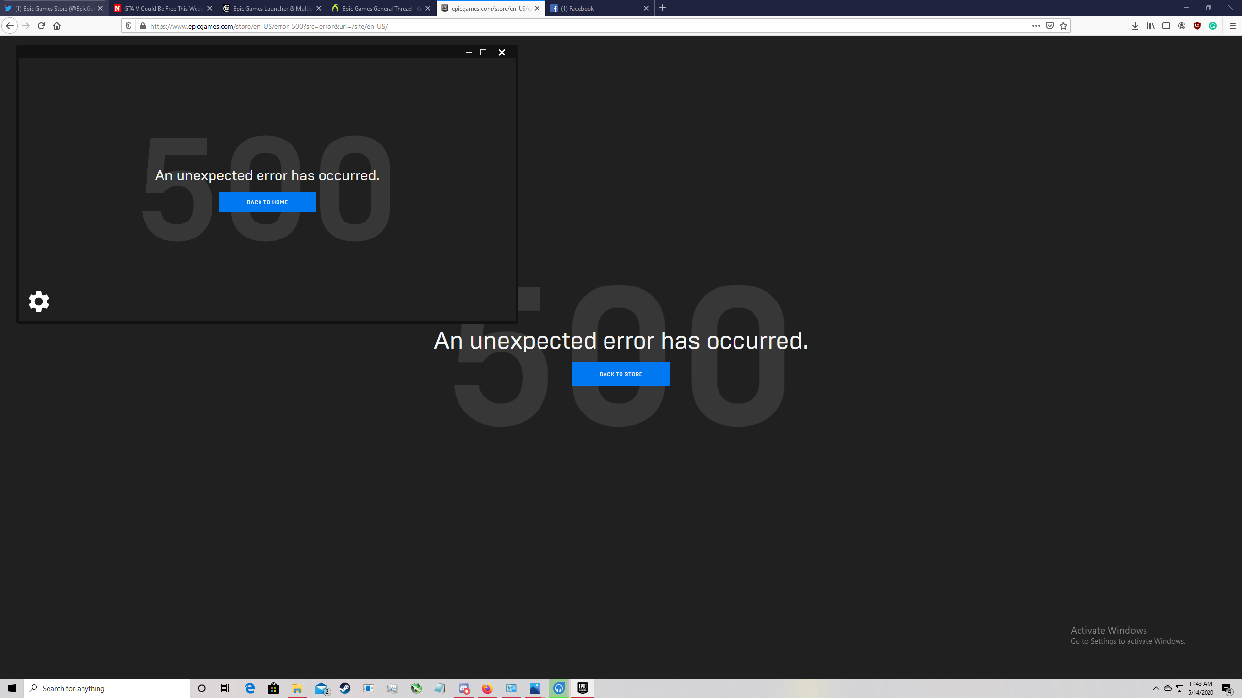Open Cortana from the taskbar

[x=202, y=688]
